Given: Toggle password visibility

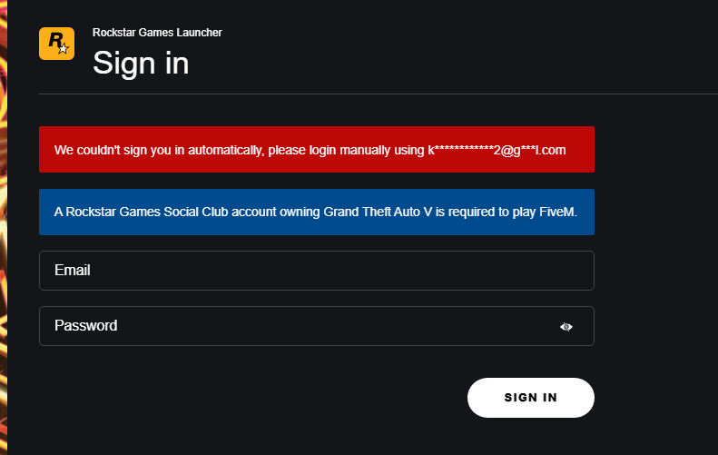Looking at the screenshot, I should pos(566,327).
